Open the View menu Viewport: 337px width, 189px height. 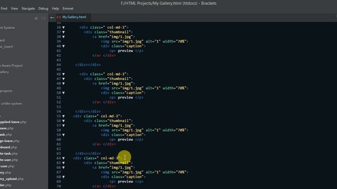tap(14, 8)
